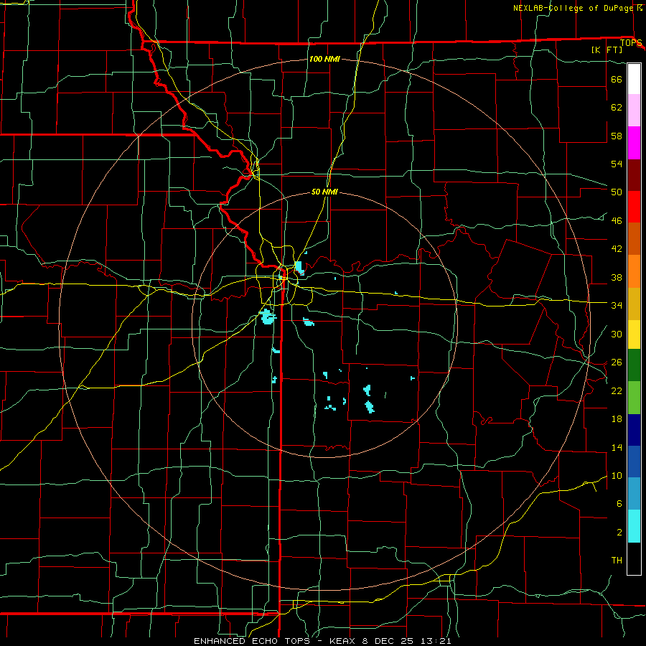Click the large cyan echo southwest of radar
The width and height of the screenshot is (646, 646).
[268, 317]
